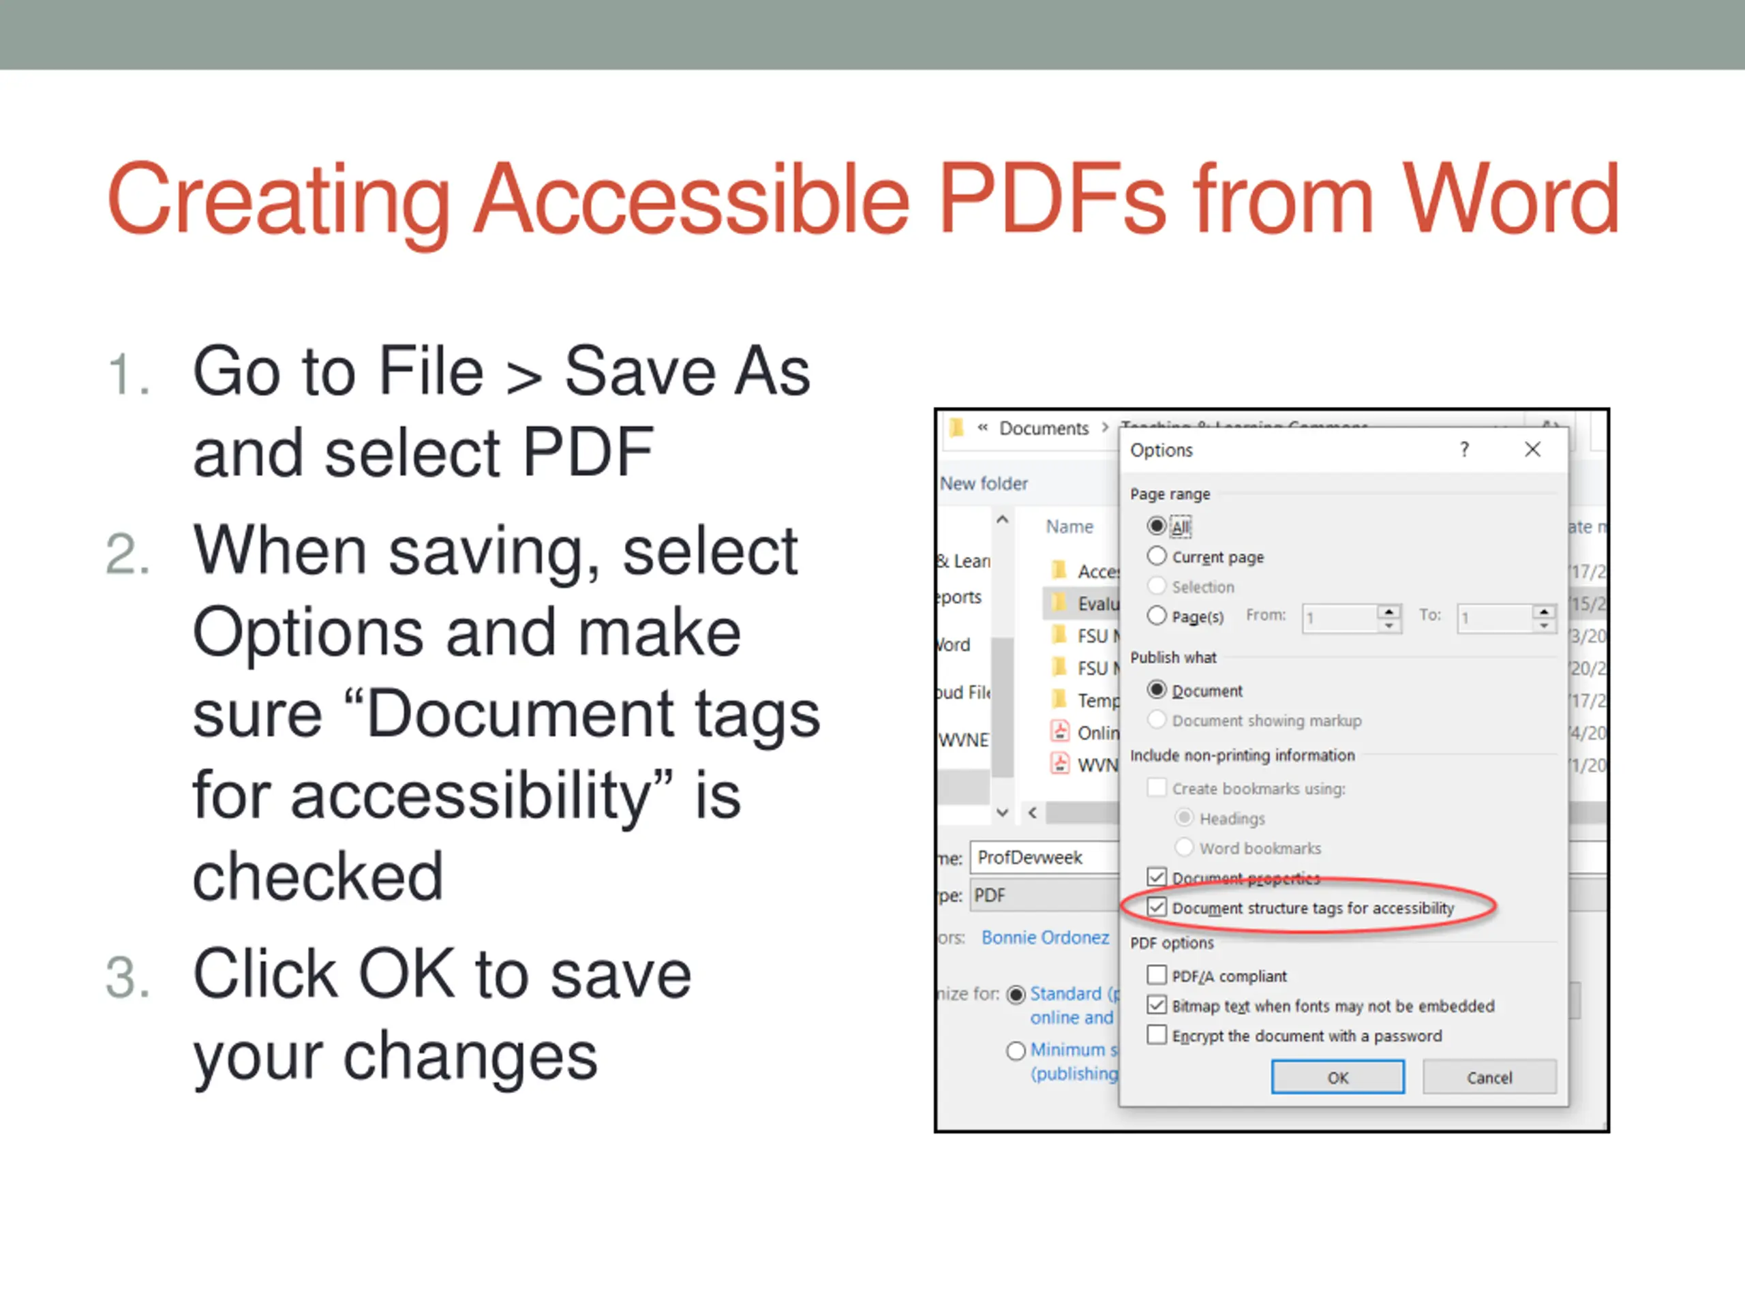Click the To page number field
This screenshot has width=1745, height=1309.
coord(1495,618)
